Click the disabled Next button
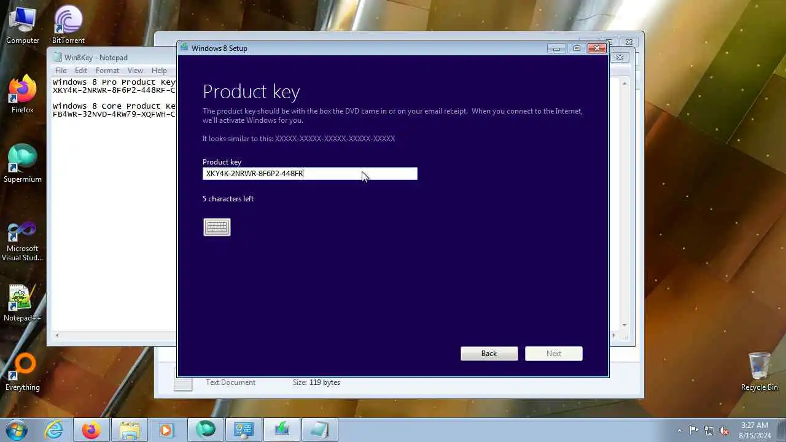The height and width of the screenshot is (442, 786). pos(554,354)
